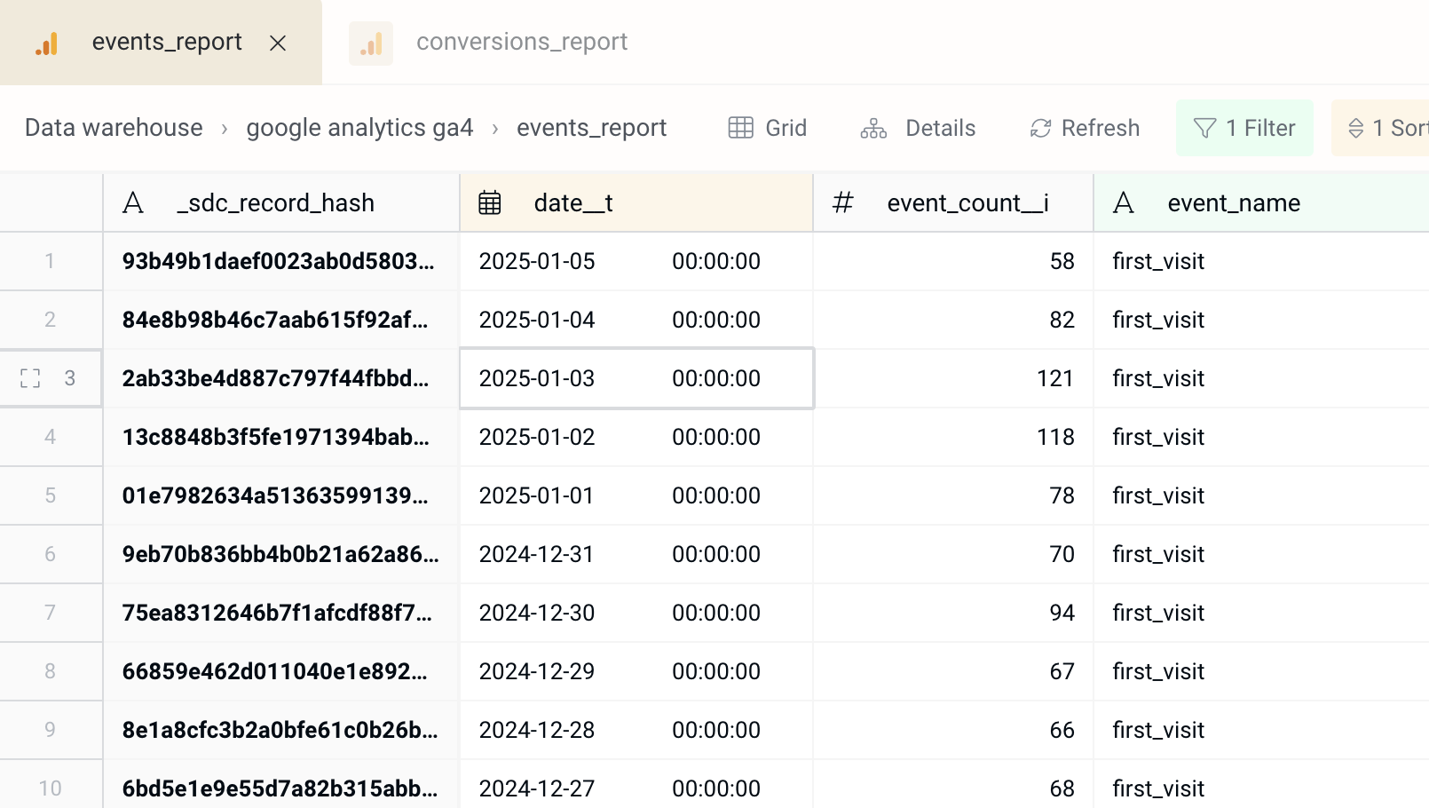This screenshot has width=1429, height=808.
Task: Click hash cell 84e8b98b46c7aab615f92af...
Action: (281, 320)
